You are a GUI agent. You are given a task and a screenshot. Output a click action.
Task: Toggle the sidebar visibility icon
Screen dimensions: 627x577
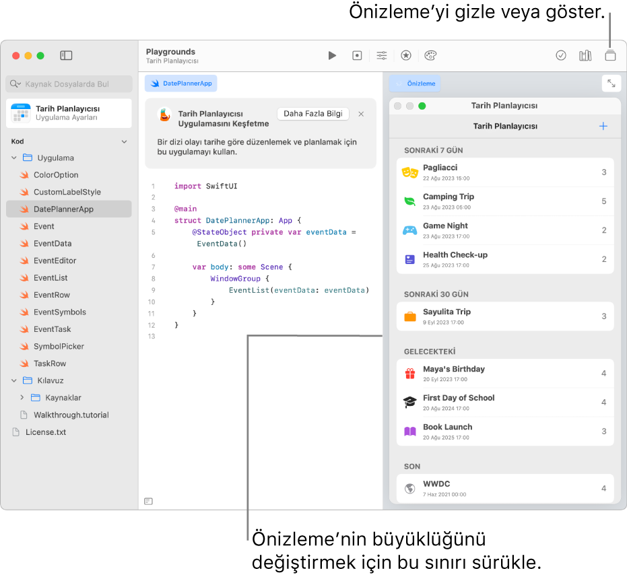pyautogui.click(x=66, y=55)
